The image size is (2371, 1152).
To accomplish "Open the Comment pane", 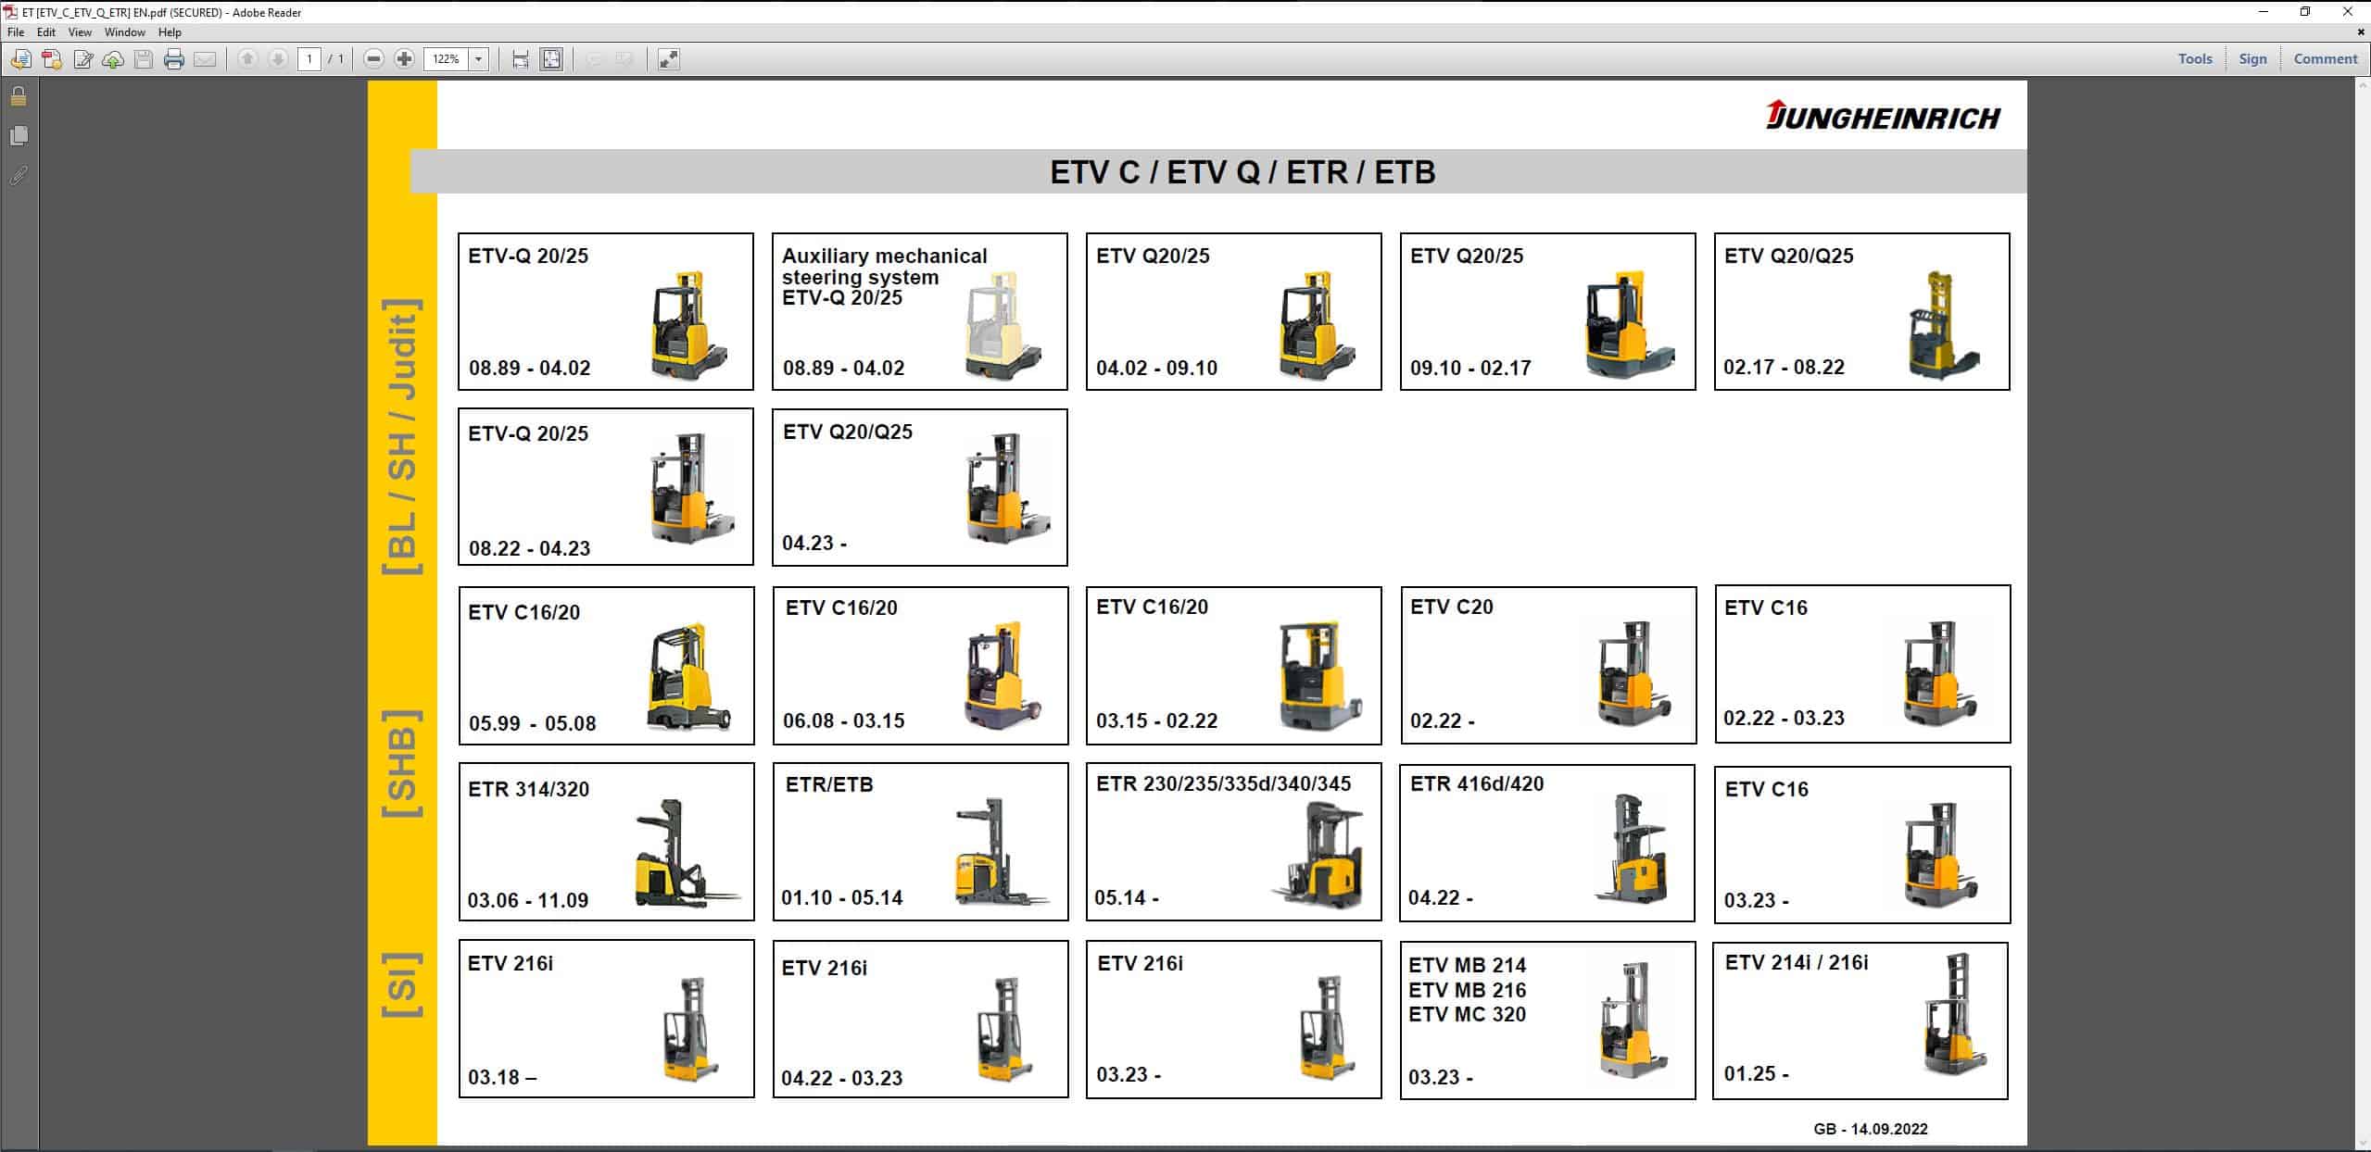I will (x=2326, y=58).
